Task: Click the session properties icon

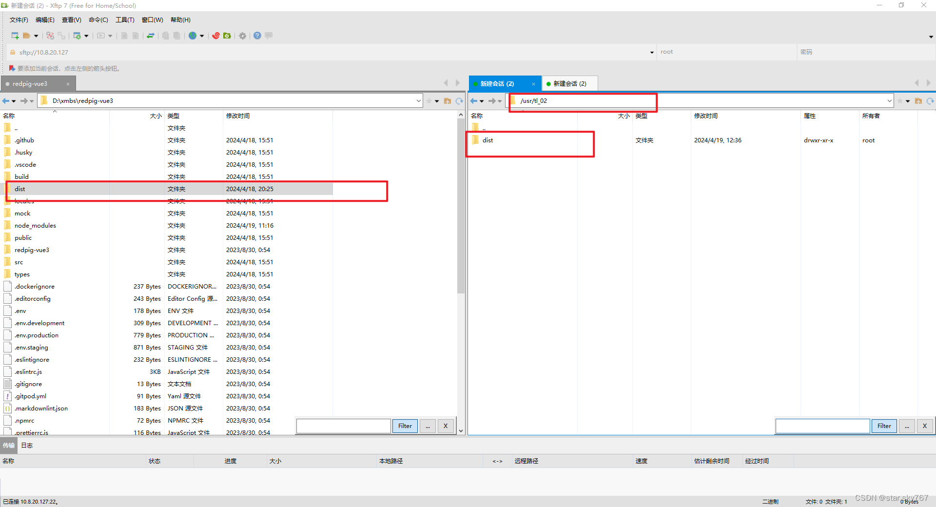Action: [77, 36]
